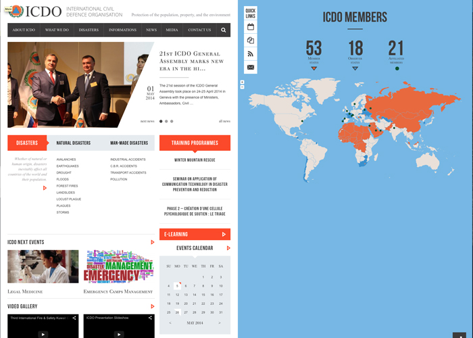Click the Training Programmes header button
The image size is (473, 338).
195,143
